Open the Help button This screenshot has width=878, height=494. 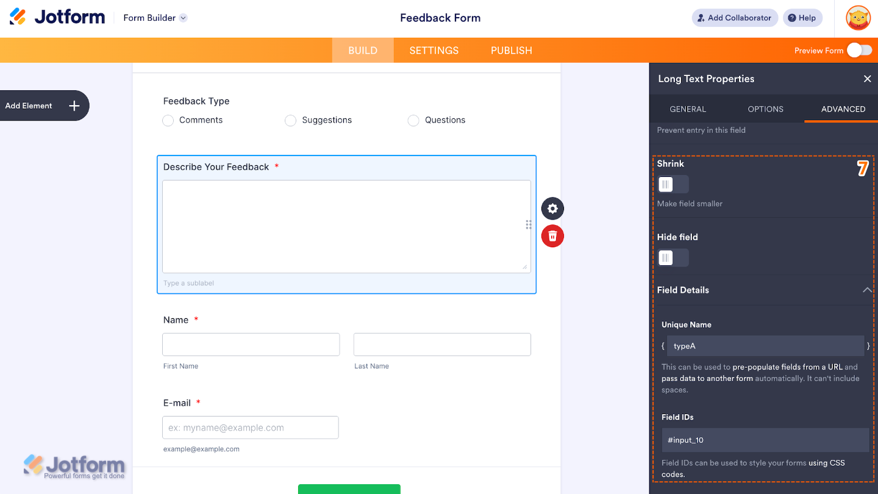(x=802, y=18)
